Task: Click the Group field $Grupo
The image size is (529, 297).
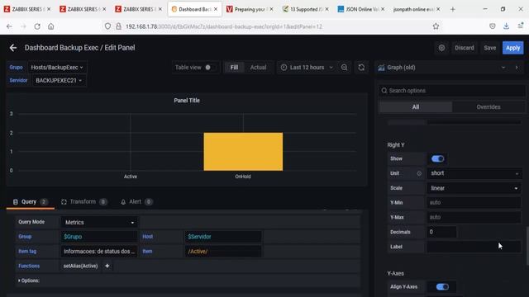Action: pyautogui.click(x=99, y=237)
